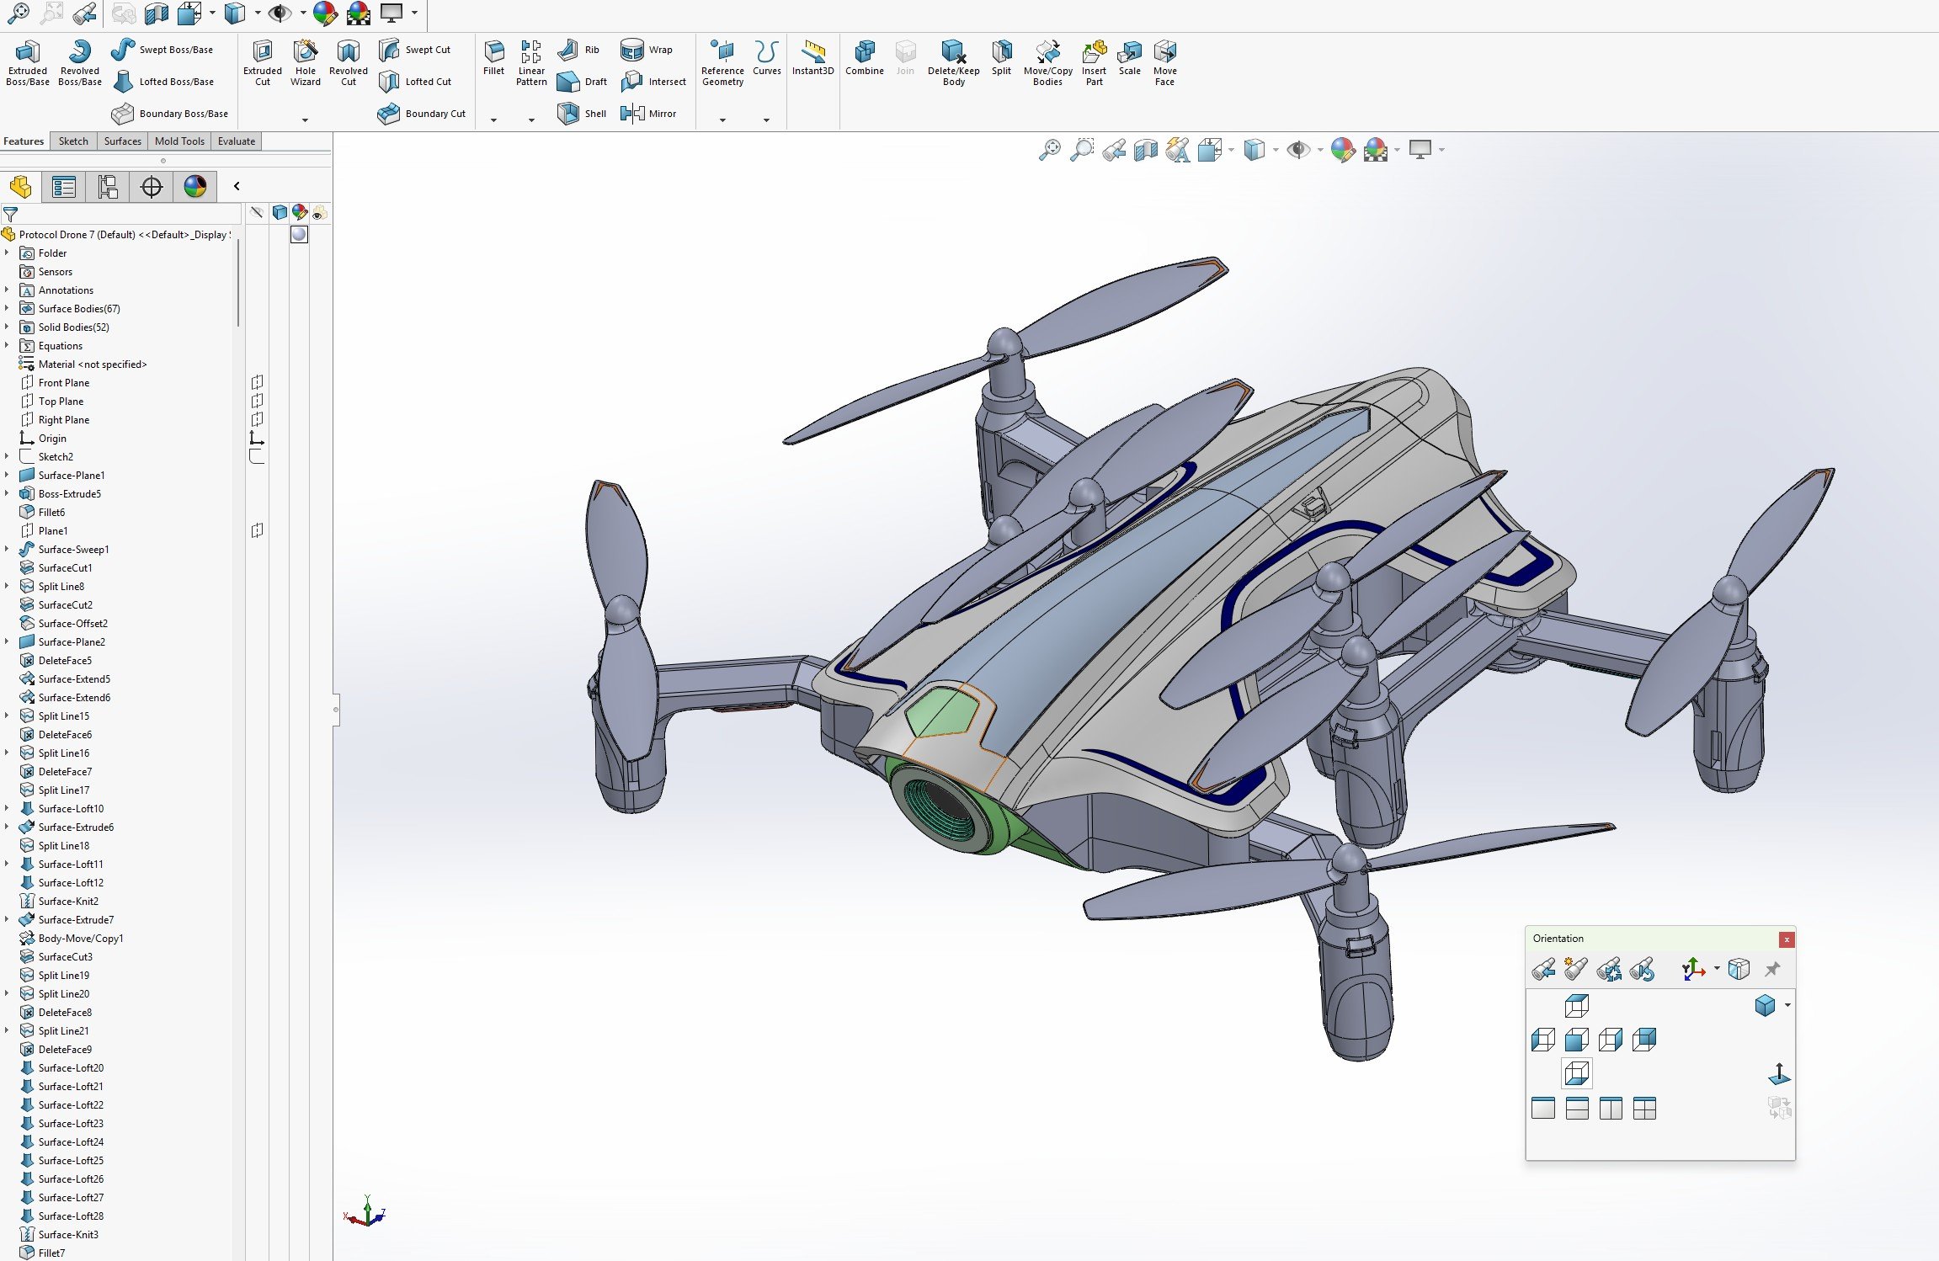The image size is (1939, 1261).
Task: Click Edit Appearance color sphere in viewport toolbar
Action: coord(1342,151)
